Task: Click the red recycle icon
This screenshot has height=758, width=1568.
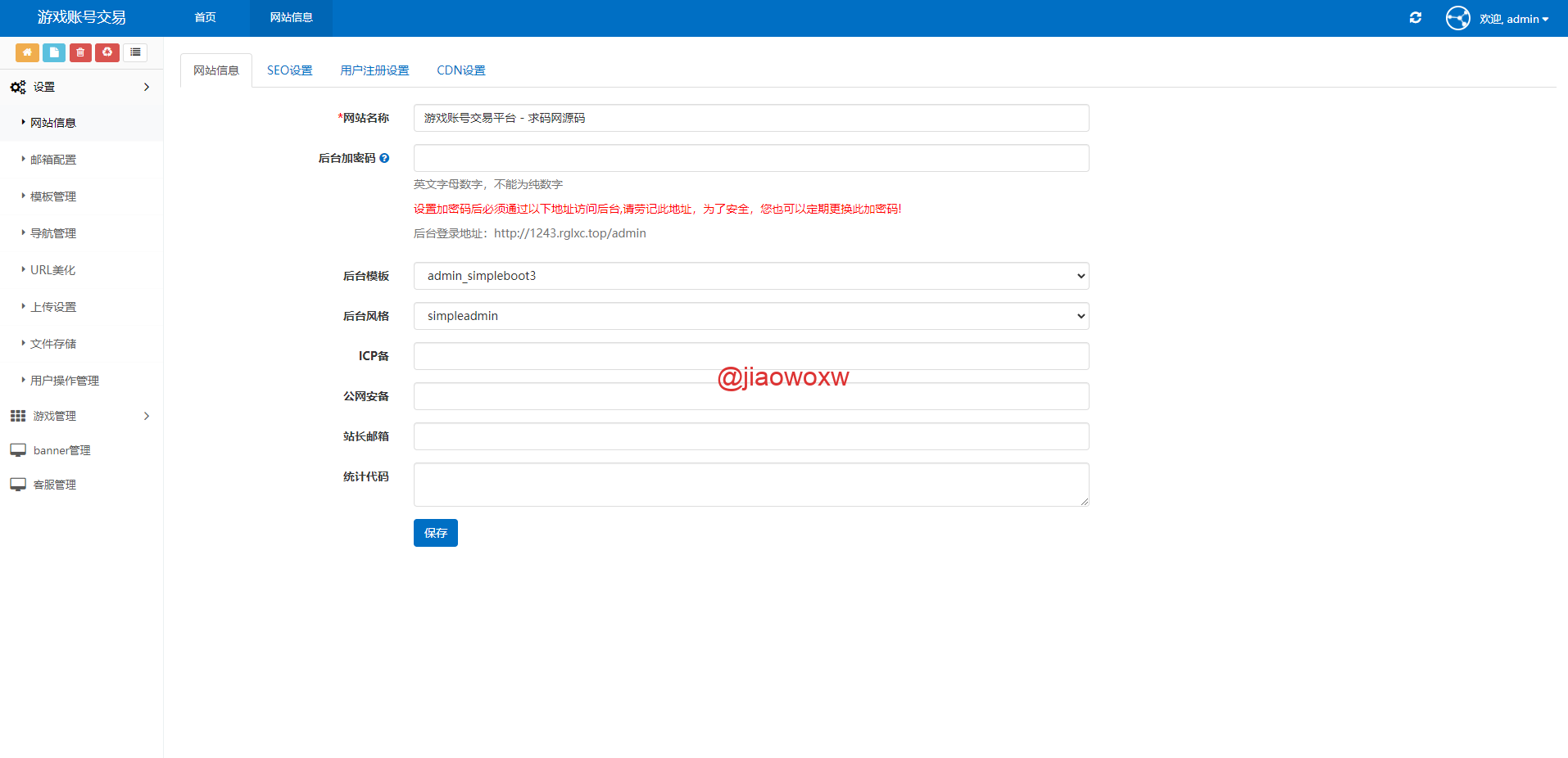Action: point(107,52)
